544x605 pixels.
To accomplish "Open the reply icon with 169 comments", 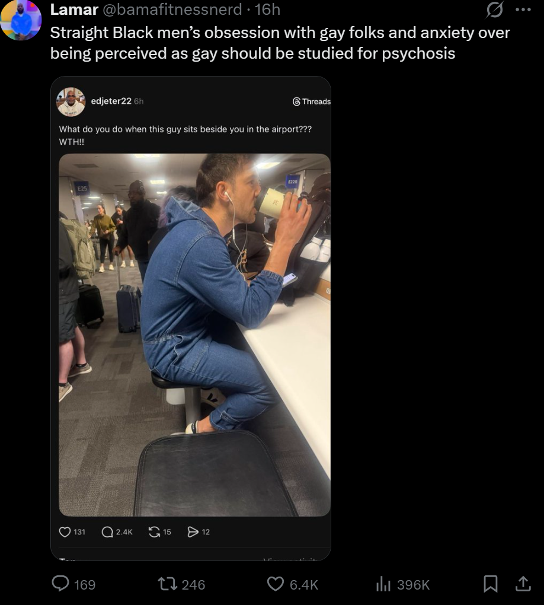I will [x=60, y=584].
